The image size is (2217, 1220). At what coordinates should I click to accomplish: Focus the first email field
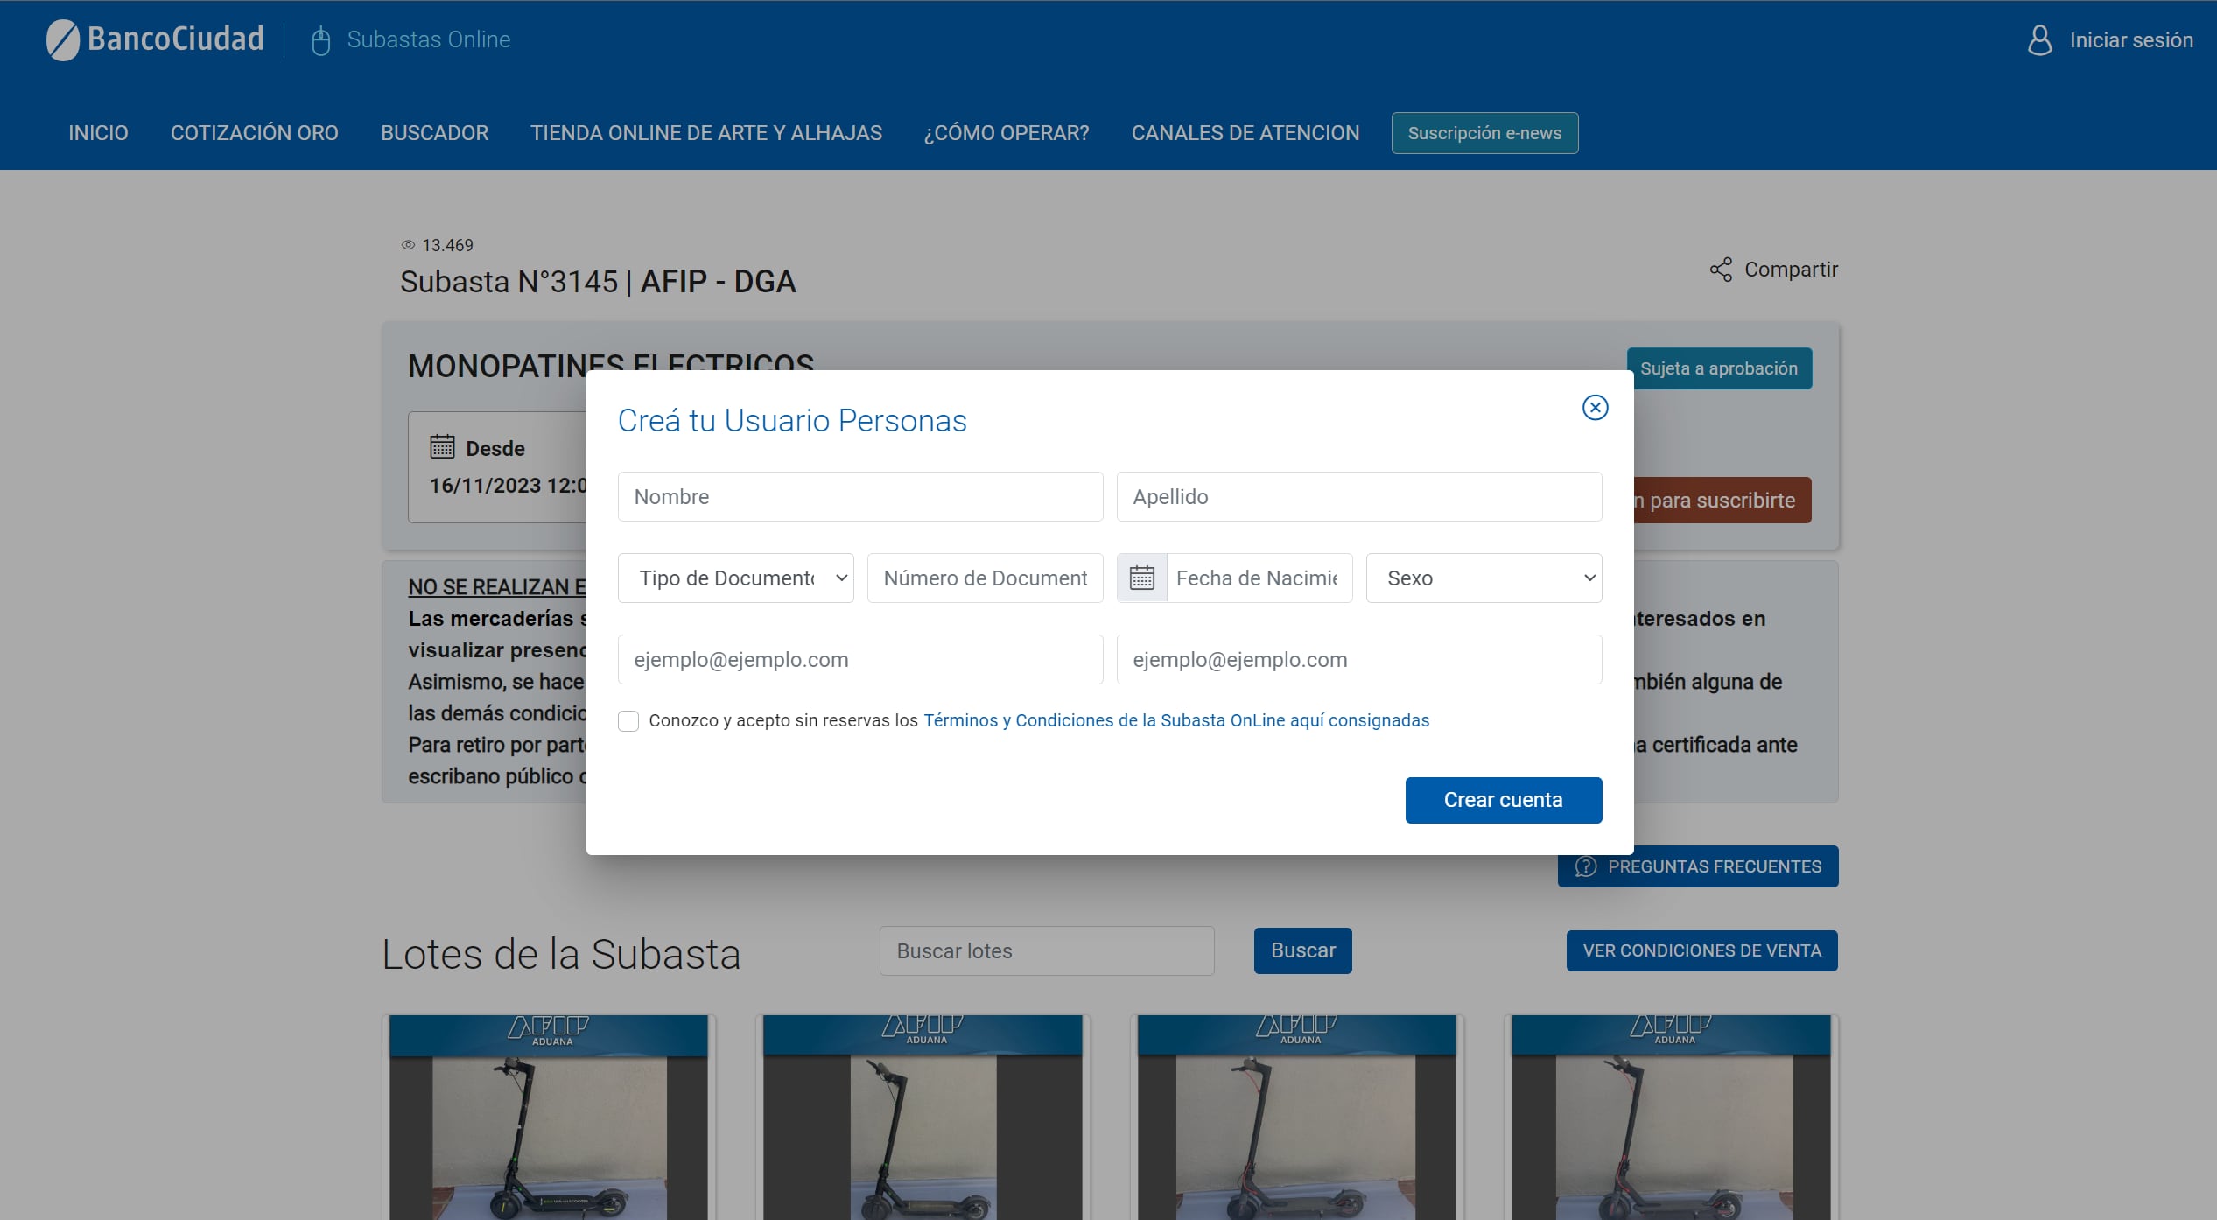860,659
